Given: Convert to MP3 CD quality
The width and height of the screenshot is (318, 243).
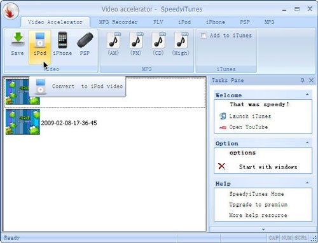Looking at the screenshot, I should [x=158, y=40].
